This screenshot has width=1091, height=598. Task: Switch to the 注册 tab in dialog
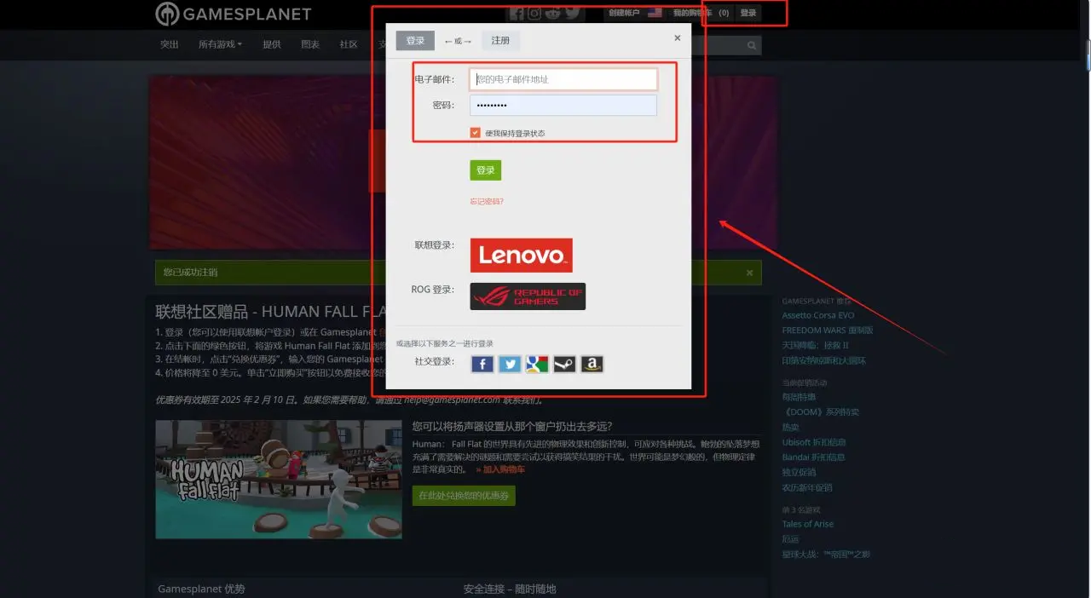point(500,41)
